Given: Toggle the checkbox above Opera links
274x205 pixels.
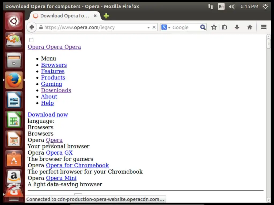Looking at the screenshot, I should tap(31, 40).
